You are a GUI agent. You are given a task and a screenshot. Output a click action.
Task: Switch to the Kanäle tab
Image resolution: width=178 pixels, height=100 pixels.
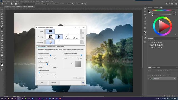154,67
